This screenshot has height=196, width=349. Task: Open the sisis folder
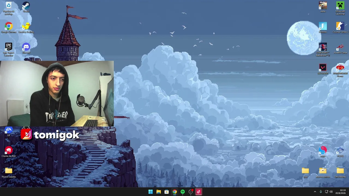(305, 173)
